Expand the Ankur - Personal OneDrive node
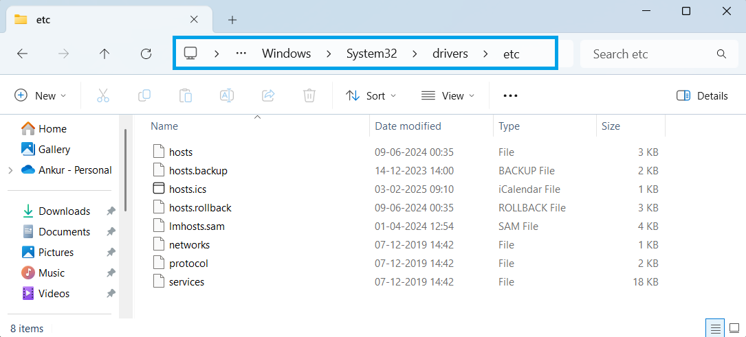The height and width of the screenshot is (337, 746). point(10,170)
